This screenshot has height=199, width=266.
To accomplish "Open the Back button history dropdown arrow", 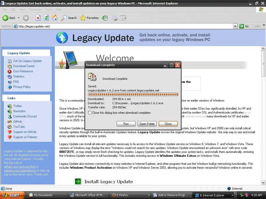I will coord(18,18).
